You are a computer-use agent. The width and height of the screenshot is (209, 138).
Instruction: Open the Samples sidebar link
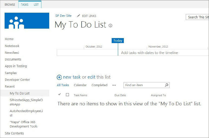[x=11, y=73]
